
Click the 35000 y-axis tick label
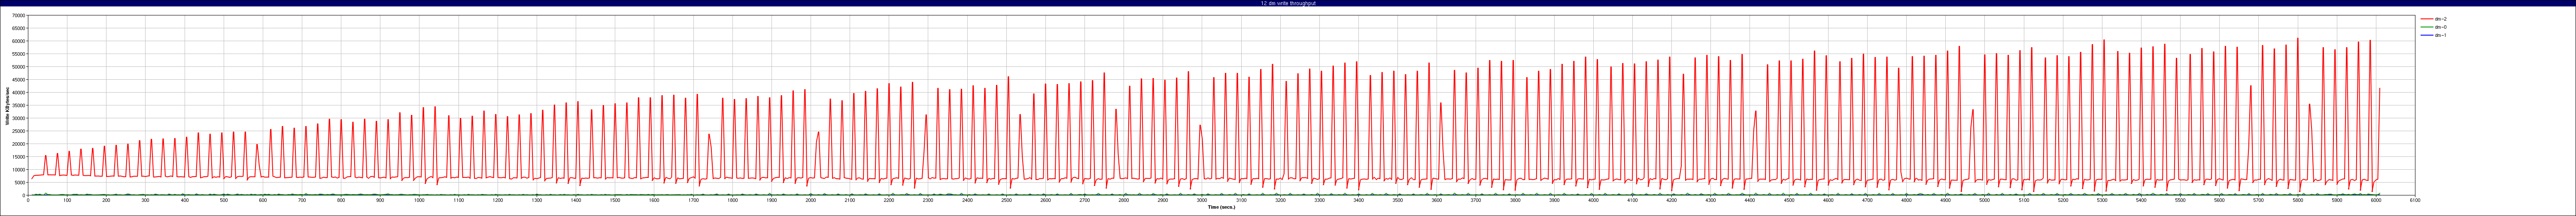19,106
